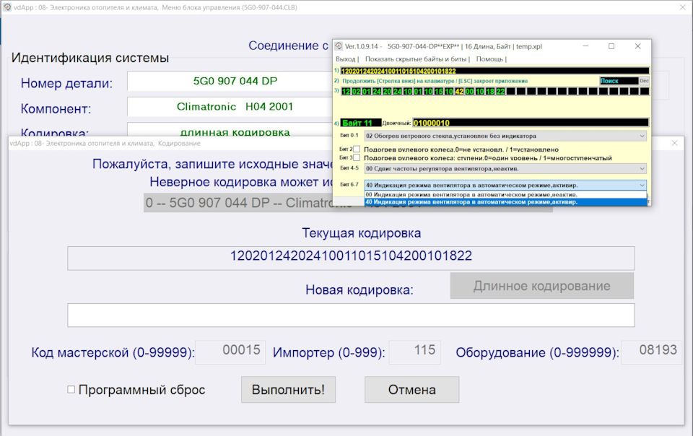693x436 pixels.
Task: Click the Кодировка value длинная кодировка
Action: point(235,131)
